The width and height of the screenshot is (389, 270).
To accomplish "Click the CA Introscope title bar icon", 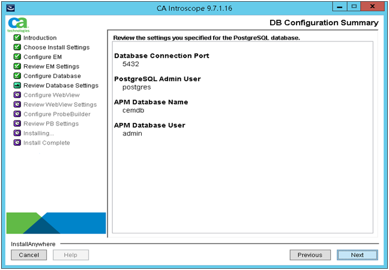I will click(x=11, y=8).
